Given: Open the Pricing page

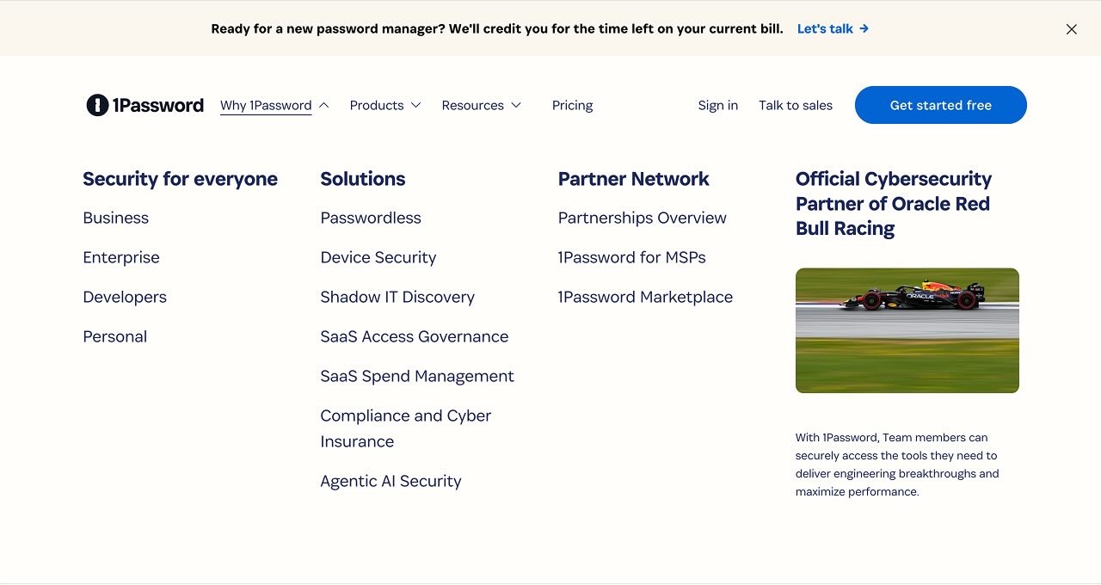Looking at the screenshot, I should (572, 105).
